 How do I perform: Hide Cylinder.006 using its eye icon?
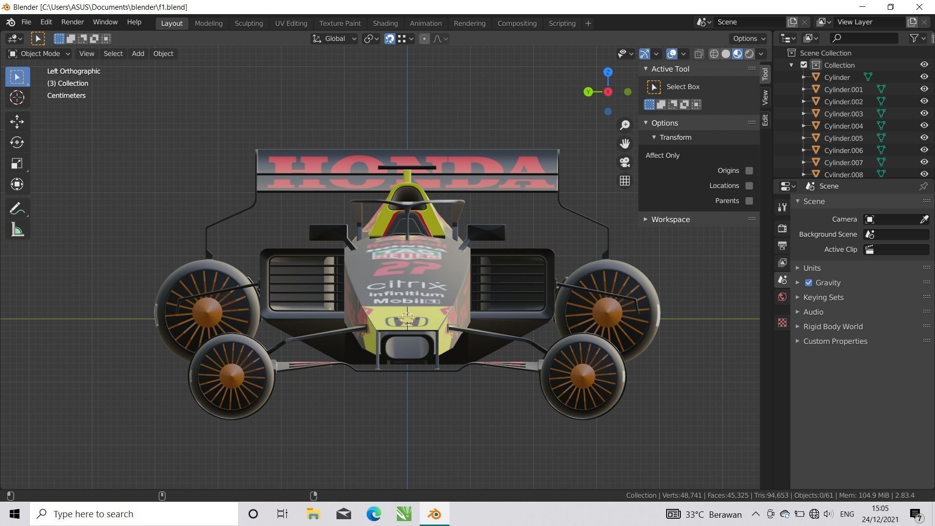(924, 150)
